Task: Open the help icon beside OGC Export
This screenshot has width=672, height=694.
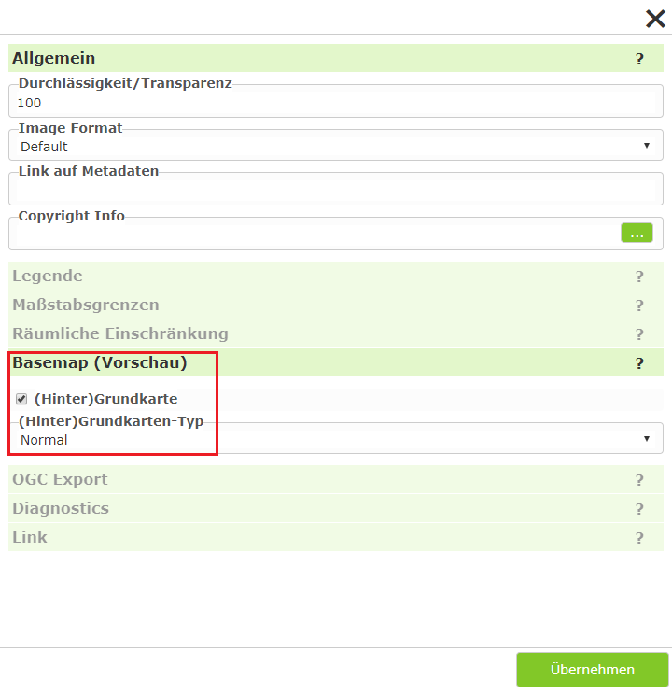Action: pyautogui.click(x=639, y=480)
